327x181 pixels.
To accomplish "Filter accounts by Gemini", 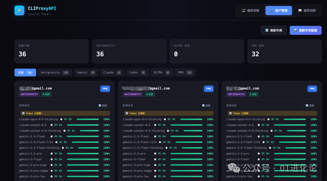I will click(86, 73).
